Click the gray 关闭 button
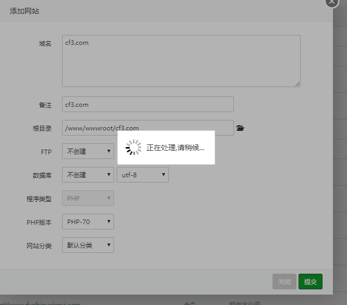Image resolution: width=347 pixels, height=305 pixels. point(284,282)
